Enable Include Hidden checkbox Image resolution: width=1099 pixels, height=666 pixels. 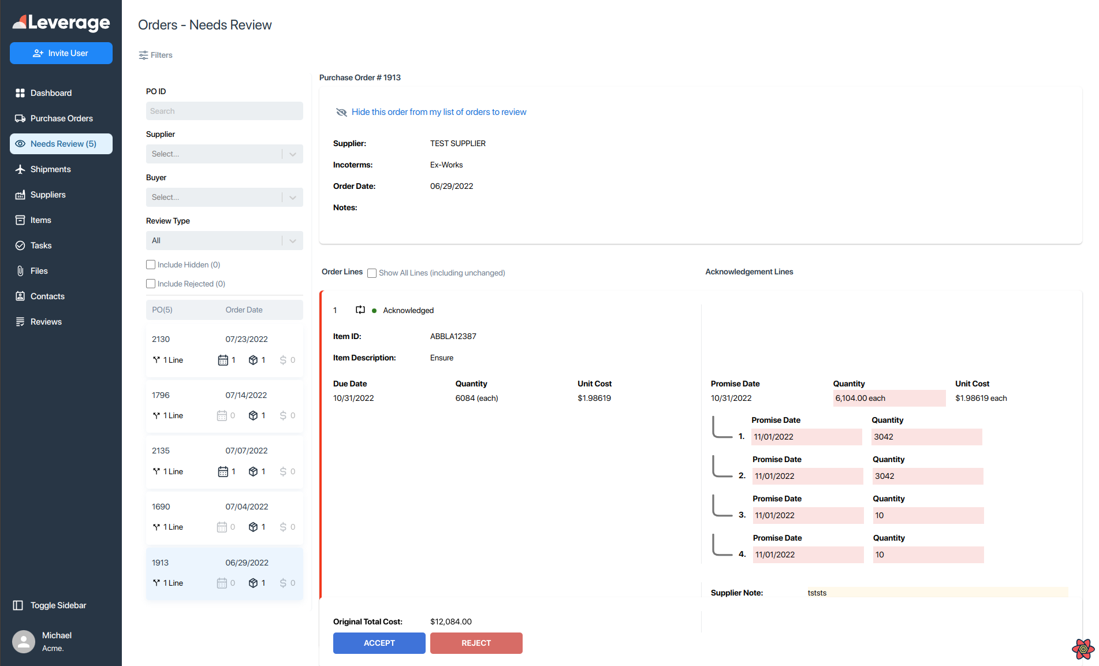(x=151, y=265)
